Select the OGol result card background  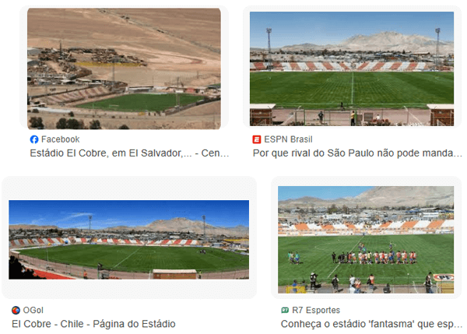point(128,188)
